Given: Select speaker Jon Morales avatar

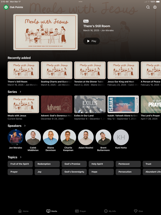Looking at the screenshot, I should 15,137.
